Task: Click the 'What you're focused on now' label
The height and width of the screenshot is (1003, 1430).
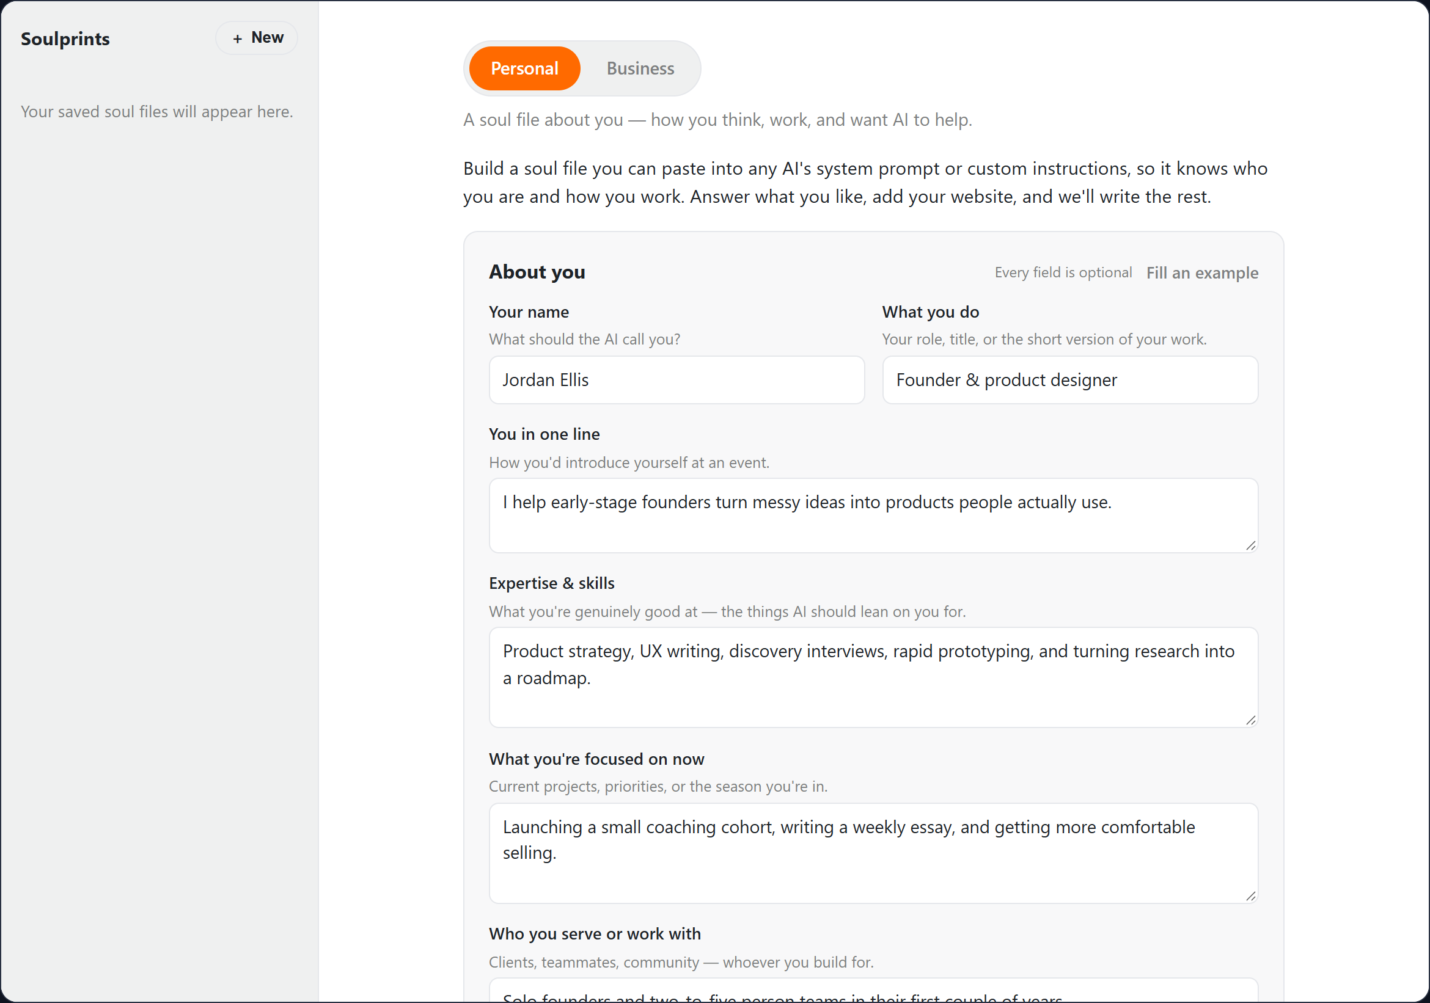Action: click(596, 759)
